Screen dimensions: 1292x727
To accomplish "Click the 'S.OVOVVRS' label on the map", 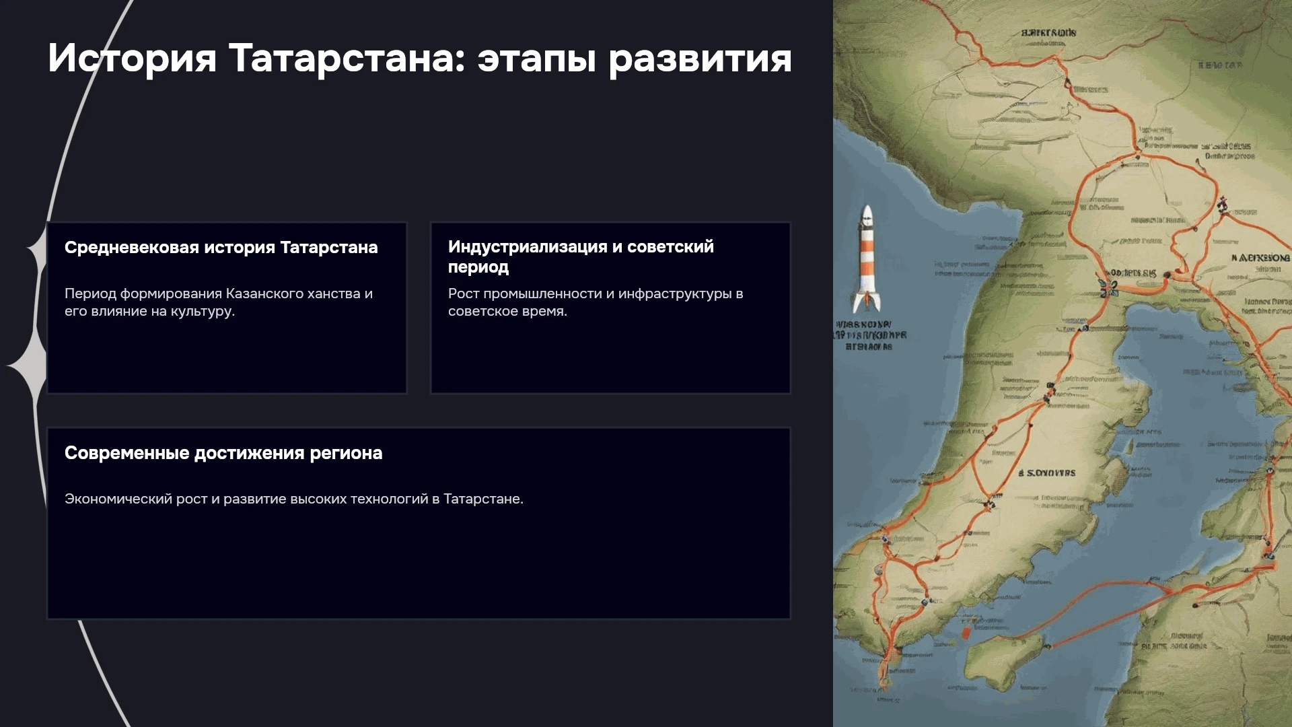I will coord(1047,473).
